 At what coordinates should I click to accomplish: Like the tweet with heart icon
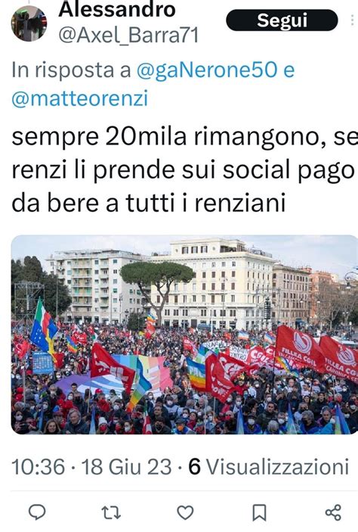185,512
